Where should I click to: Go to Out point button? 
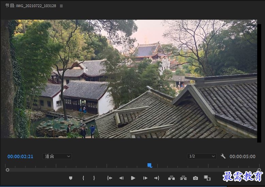[x=157, y=178]
